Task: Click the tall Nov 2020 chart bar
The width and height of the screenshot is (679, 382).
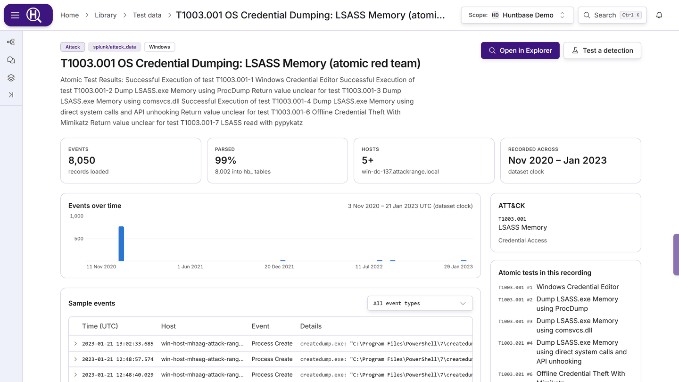Action: tap(121, 244)
